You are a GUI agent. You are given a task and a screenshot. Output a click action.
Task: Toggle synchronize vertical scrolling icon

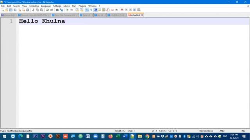[x=77, y=10]
